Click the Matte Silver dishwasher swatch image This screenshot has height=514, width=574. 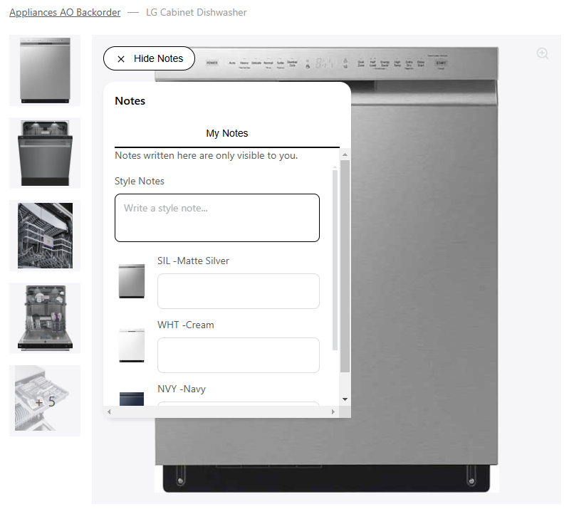point(132,281)
